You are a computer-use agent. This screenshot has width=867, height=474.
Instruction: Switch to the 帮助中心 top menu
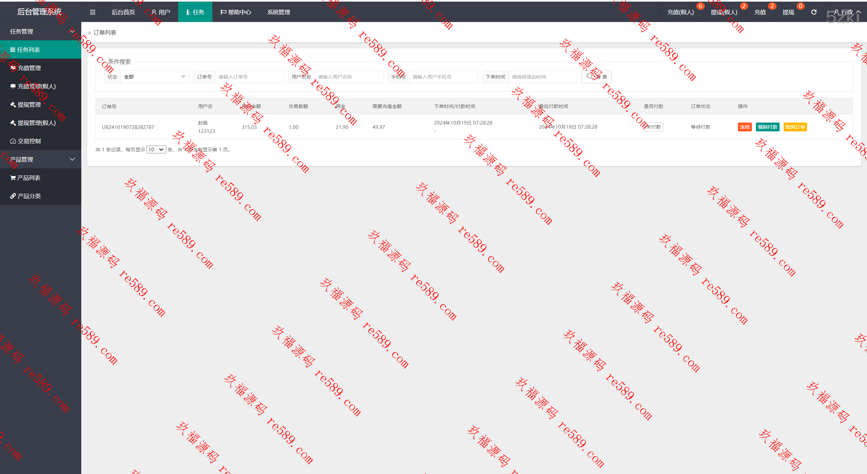(x=236, y=12)
